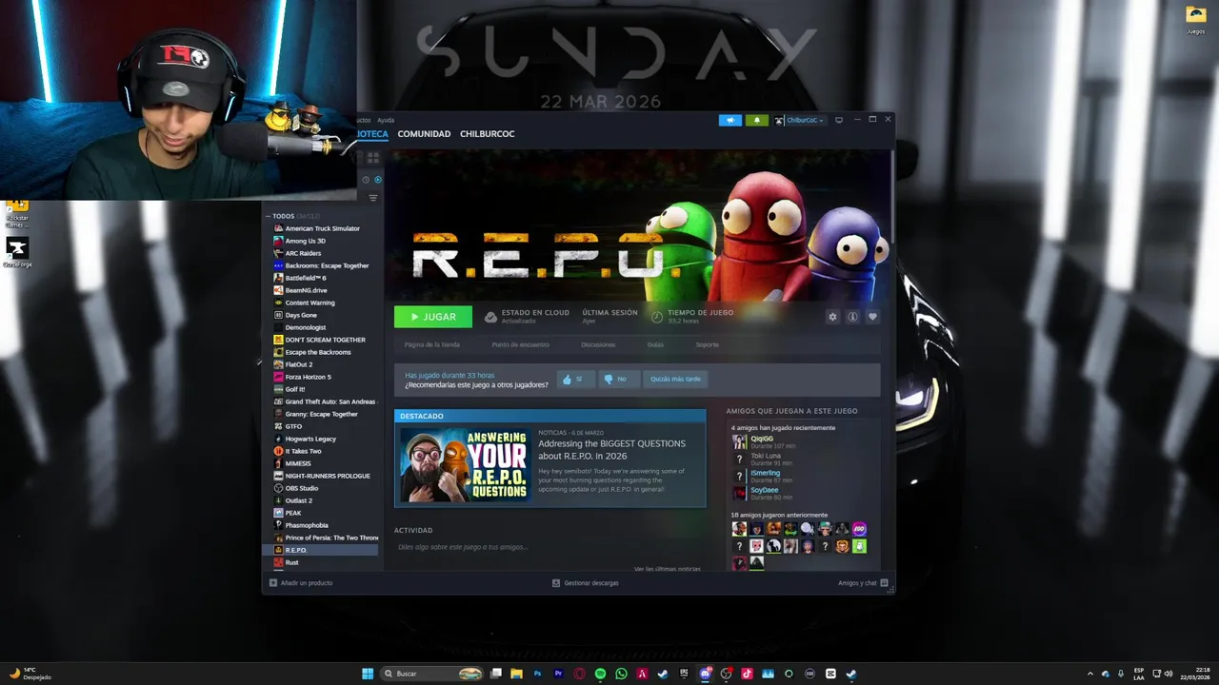Collapse the TODOS games category

point(269,216)
